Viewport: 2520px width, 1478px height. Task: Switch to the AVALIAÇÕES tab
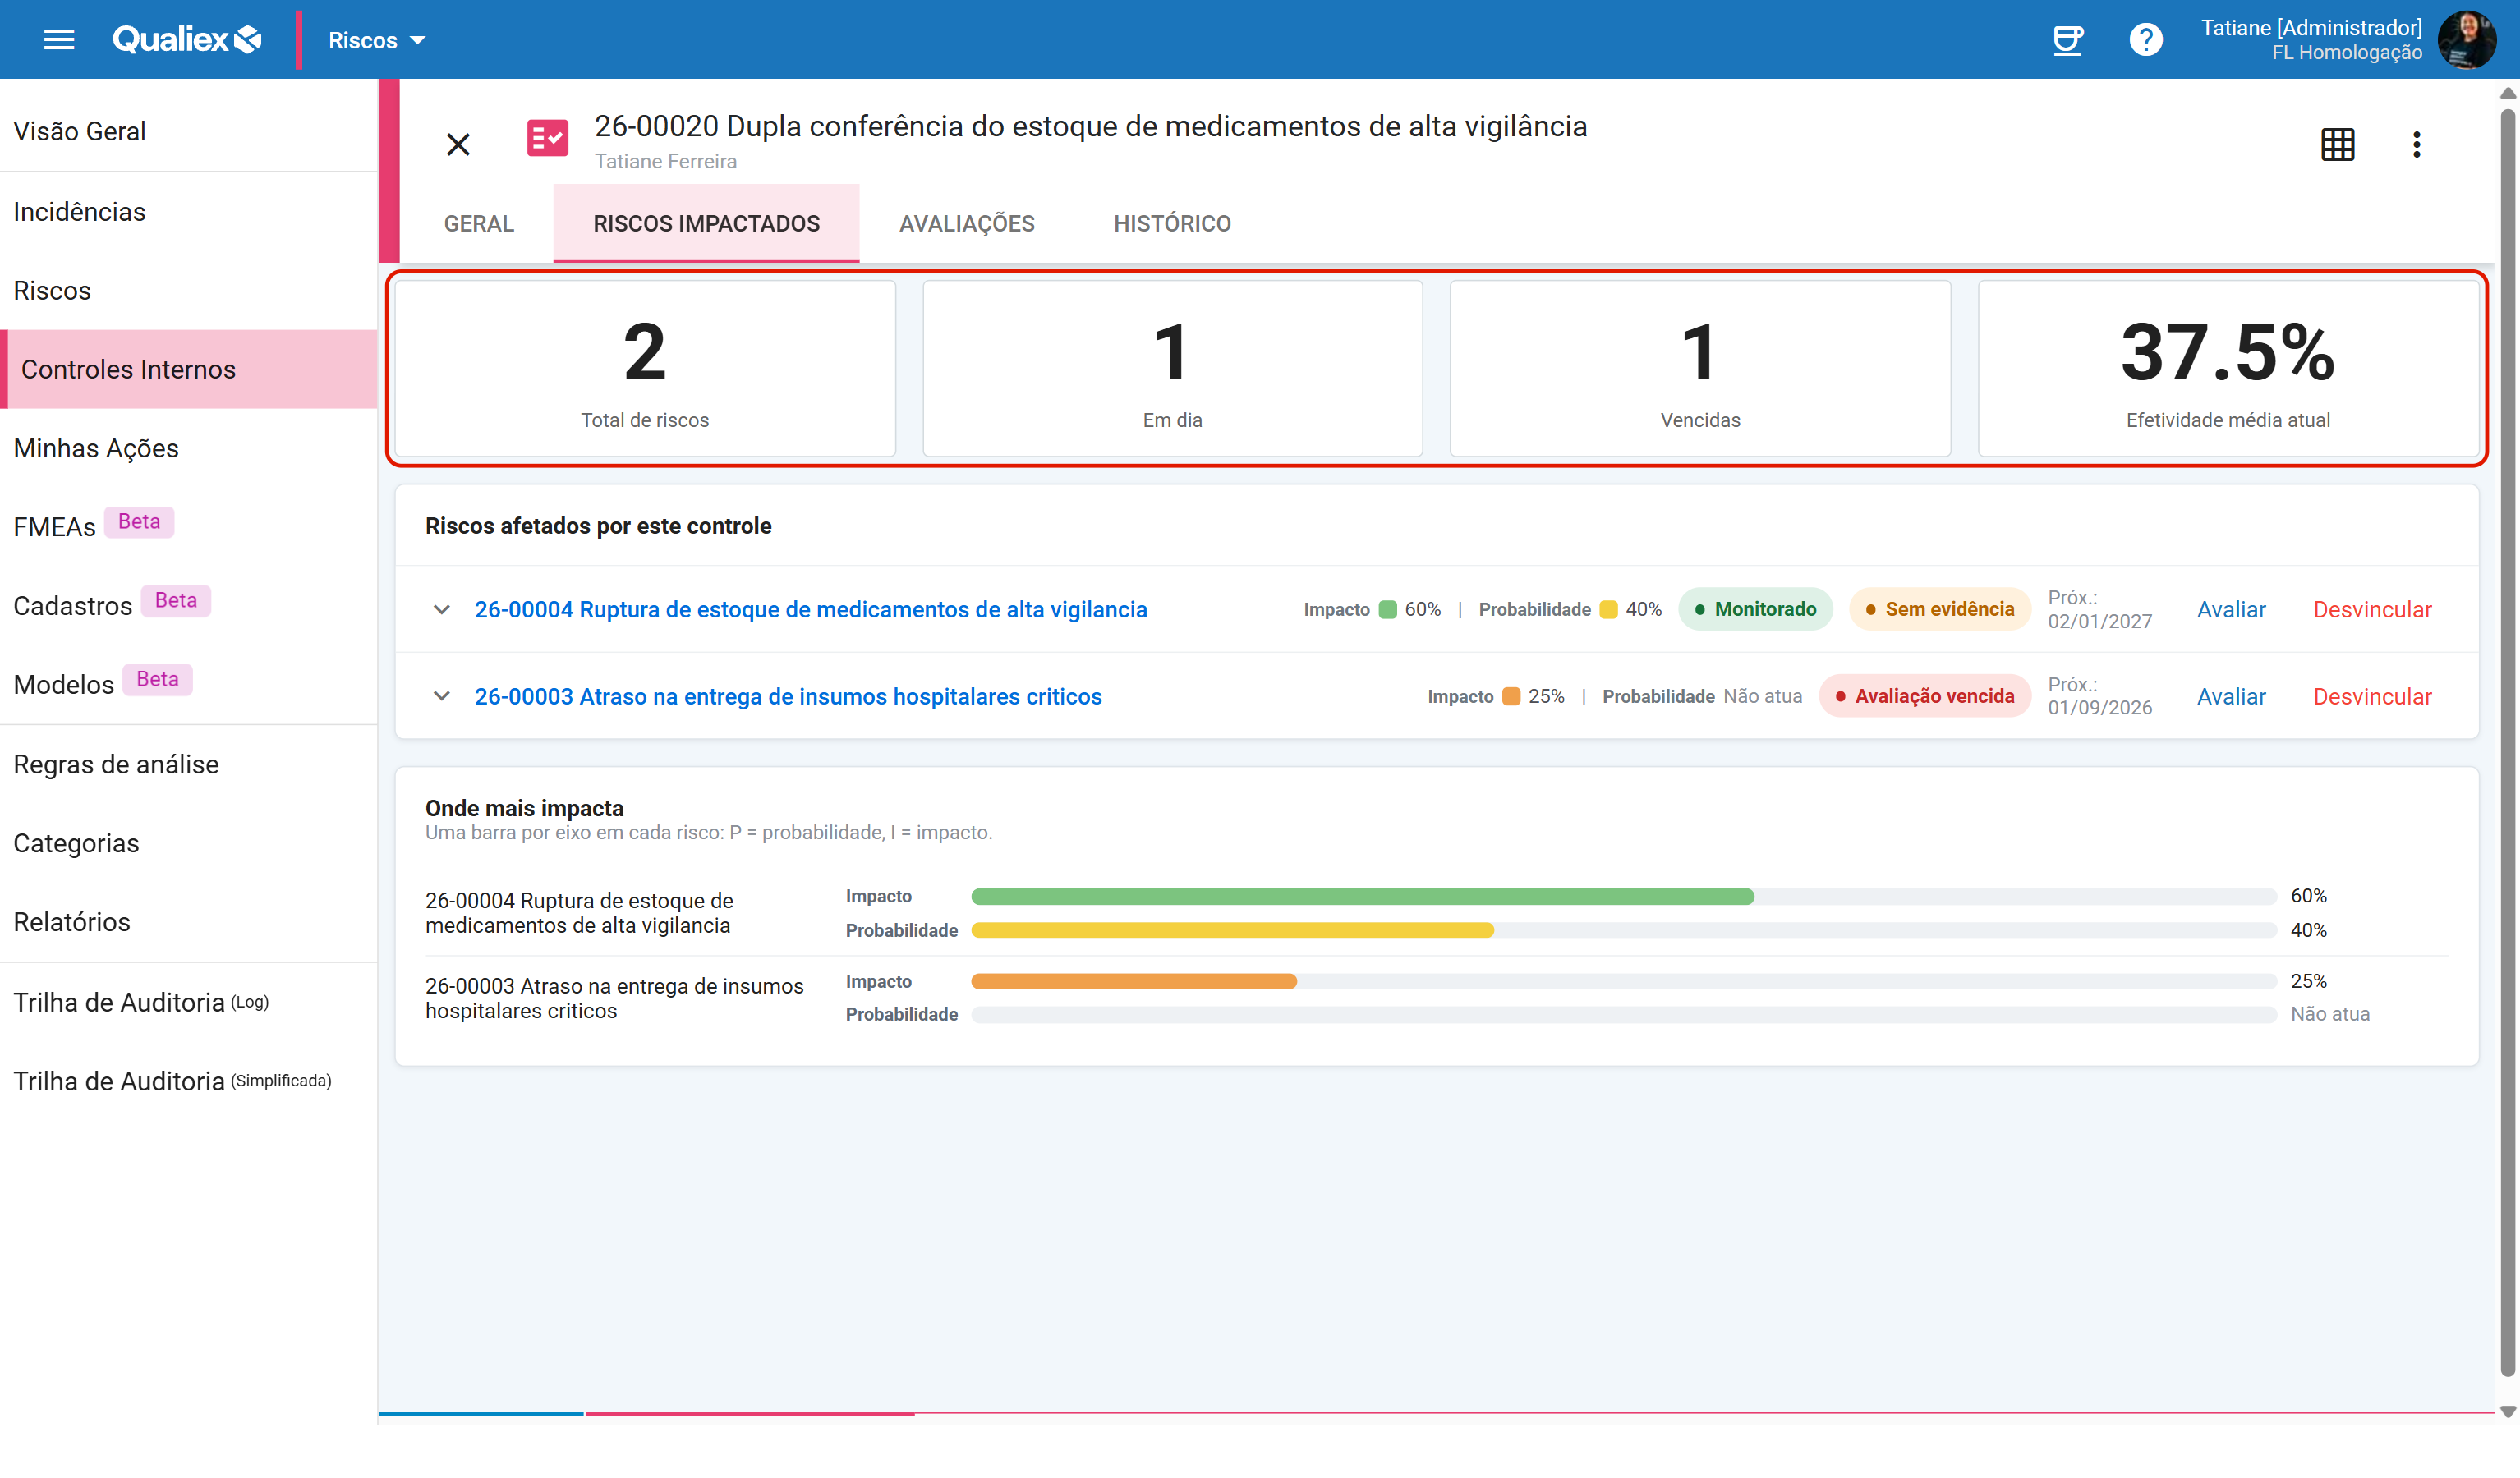[x=967, y=224]
